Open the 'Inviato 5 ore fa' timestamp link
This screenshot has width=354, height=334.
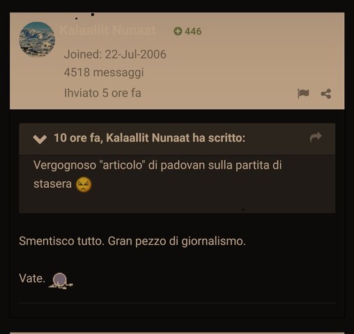point(102,93)
